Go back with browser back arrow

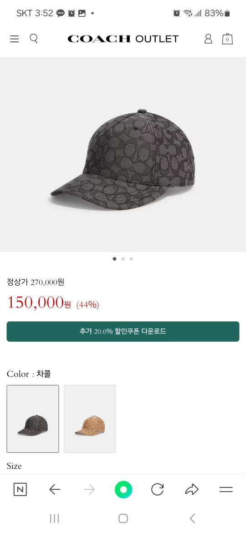(x=55, y=489)
